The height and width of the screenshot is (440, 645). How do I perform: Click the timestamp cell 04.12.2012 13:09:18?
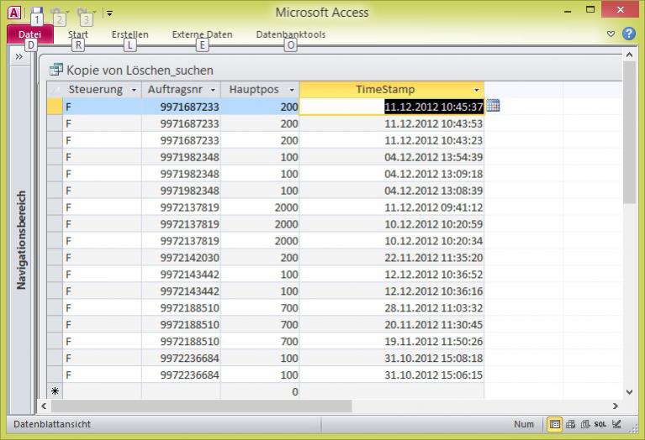(392, 174)
